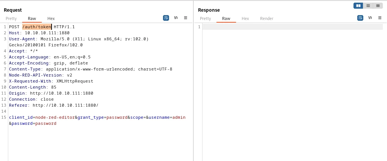Viewport: 387px width, 161px height.
Task: Click the Content-Length value 85
Action: coord(54,87)
